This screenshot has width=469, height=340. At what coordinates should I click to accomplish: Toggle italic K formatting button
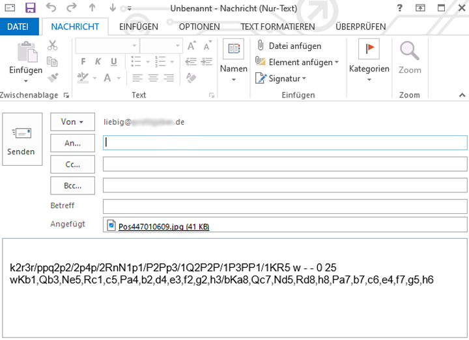96,62
